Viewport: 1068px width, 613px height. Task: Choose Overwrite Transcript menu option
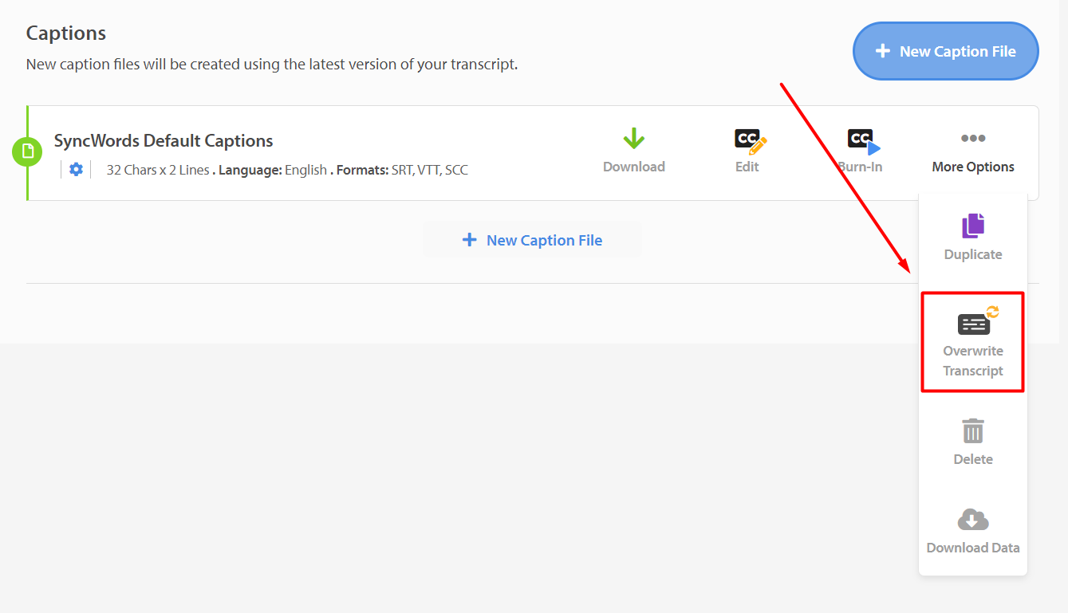point(973,342)
